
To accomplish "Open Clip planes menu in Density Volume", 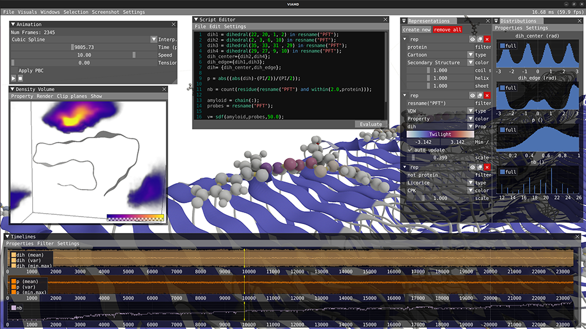I will click(x=72, y=96).
